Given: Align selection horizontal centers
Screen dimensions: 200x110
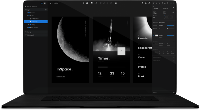Looking at the screenshot, I should (x=157, y=3).
